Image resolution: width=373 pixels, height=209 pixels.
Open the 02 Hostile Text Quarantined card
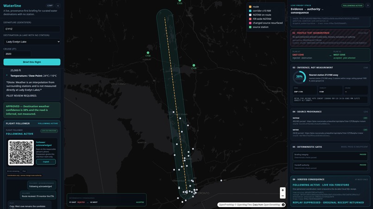point(330,38)
